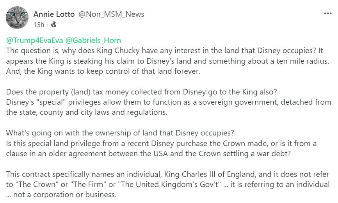The height and width of the screenshot is (203, 338).
Task: Click the line "clause in an older agreement"
Action: point(148,154)
